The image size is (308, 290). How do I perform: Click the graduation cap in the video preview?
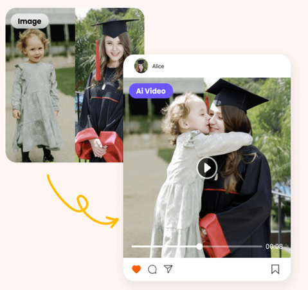coord(237,95)
